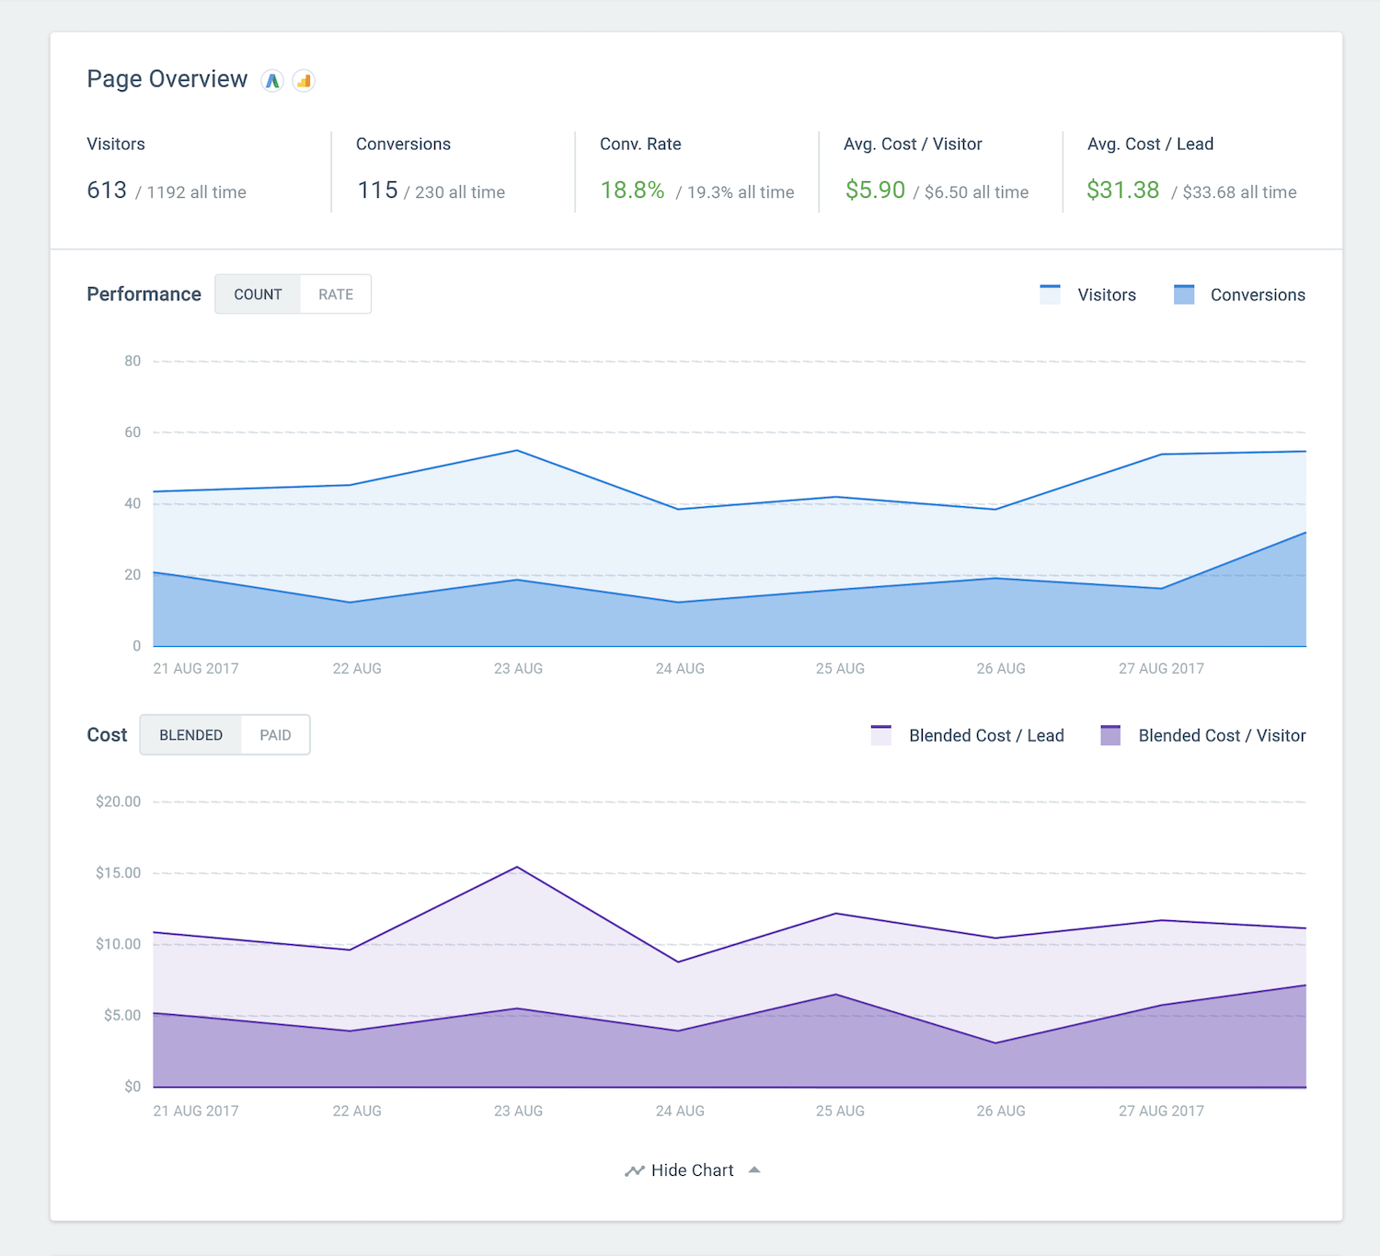Click the Blended Cost / Lead legend square
This screenshot has width=1380, height=1256.
click(x=881, y=734)
